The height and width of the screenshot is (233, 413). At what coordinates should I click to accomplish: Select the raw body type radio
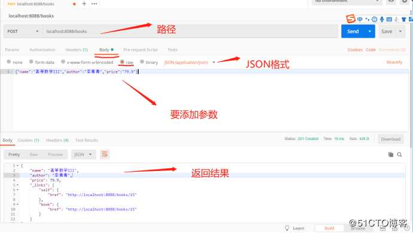coord(122,62)
